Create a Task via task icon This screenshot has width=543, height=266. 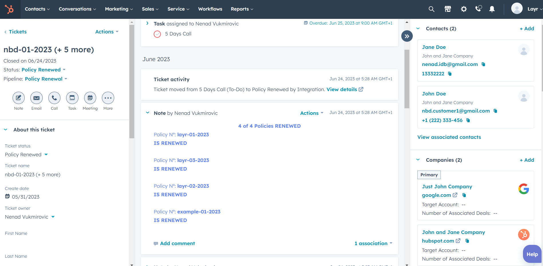point(72,98)
